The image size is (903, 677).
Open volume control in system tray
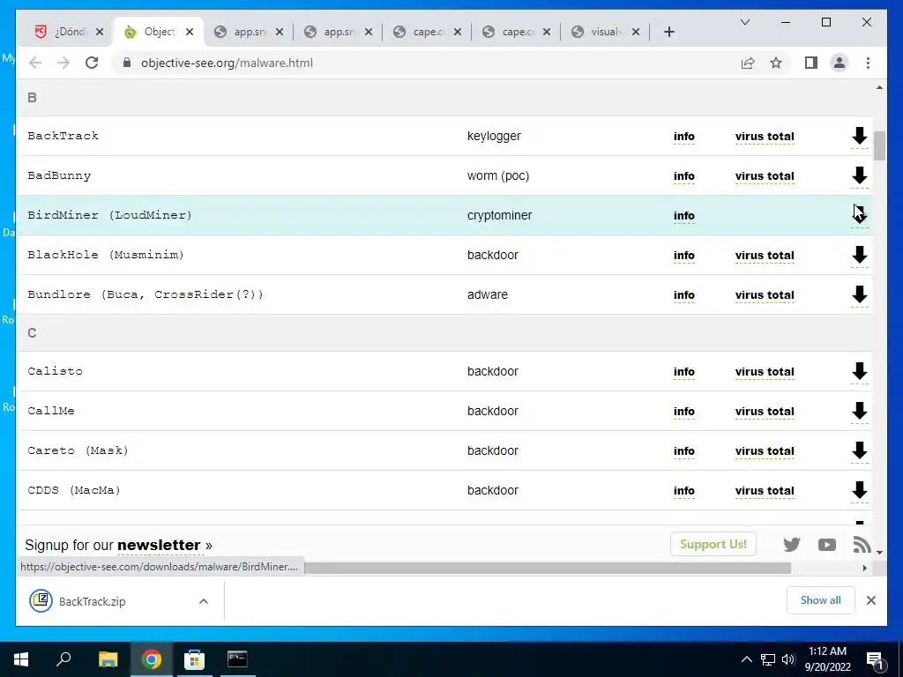pos(788,659)
